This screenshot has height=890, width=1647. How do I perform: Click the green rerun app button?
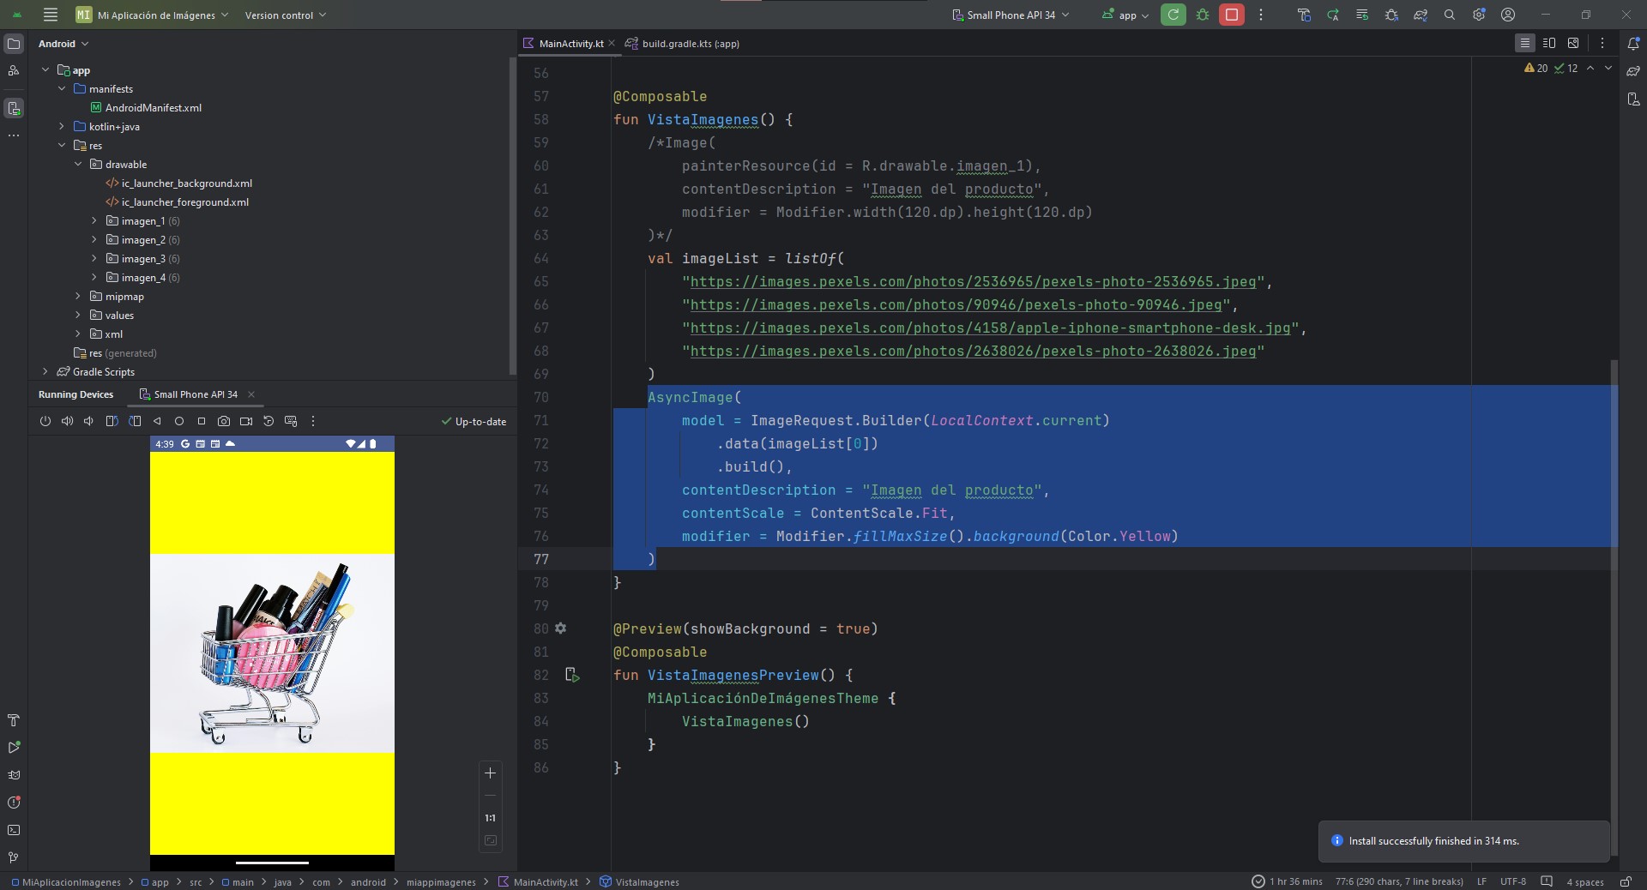[1173, 15]
